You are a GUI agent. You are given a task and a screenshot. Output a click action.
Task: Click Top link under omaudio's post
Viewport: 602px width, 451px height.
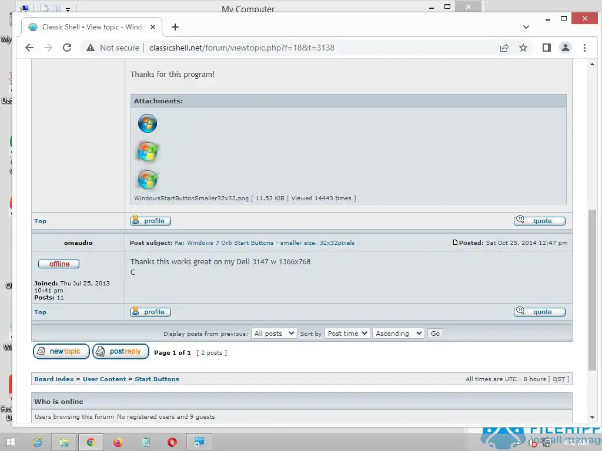point(40,312)
